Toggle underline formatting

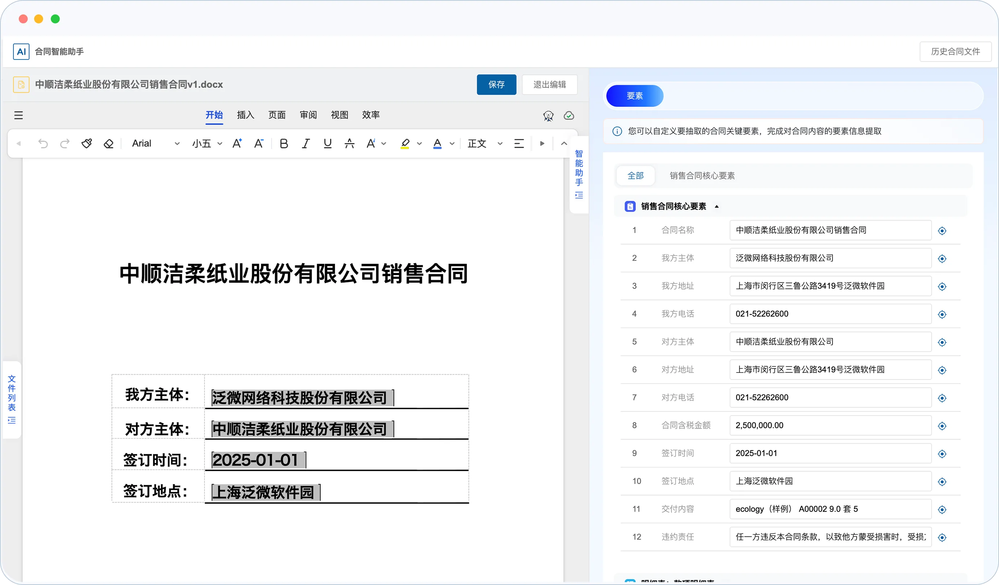click(x=327, y=143)
